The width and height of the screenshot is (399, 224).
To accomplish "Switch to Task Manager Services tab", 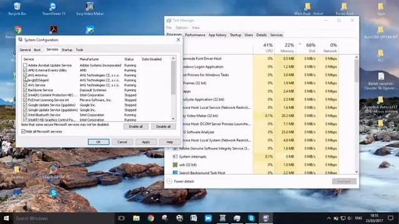I will tap(276, 35).
